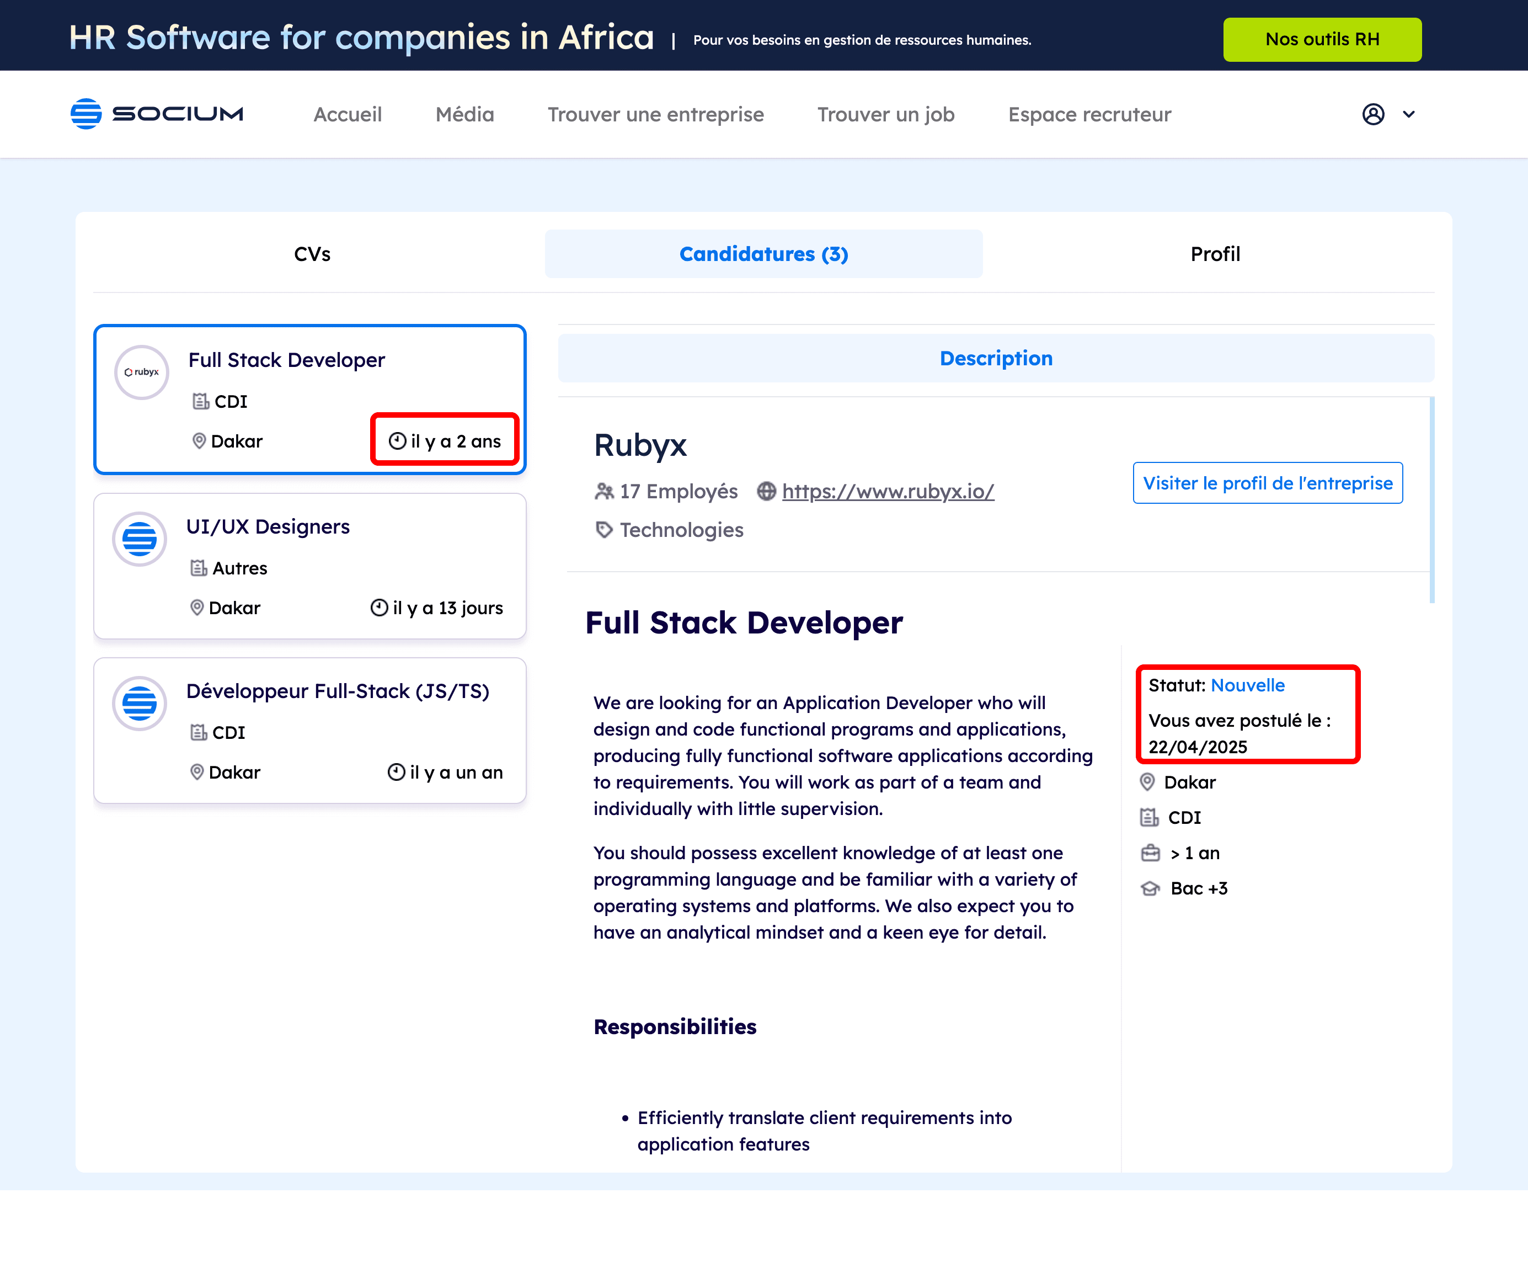Click the tag icon next to Technologies
The width and height of the screenshot is (1528, 1278).
604,530
